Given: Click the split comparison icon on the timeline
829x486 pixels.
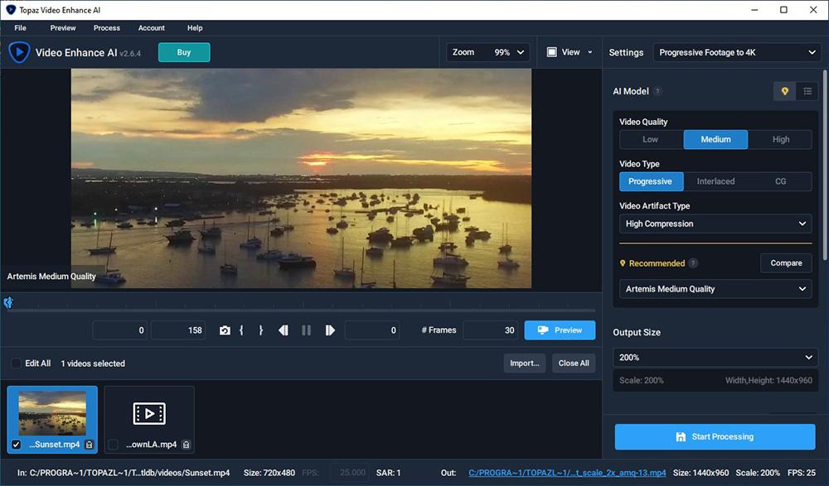Looking at the screenshot, I should click(x=8, y=302).
